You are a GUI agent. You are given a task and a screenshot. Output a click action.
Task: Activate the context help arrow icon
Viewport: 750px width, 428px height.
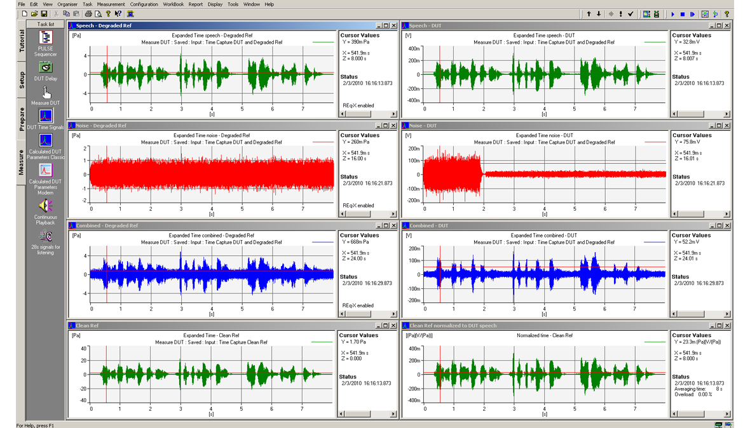pos(118,14)
